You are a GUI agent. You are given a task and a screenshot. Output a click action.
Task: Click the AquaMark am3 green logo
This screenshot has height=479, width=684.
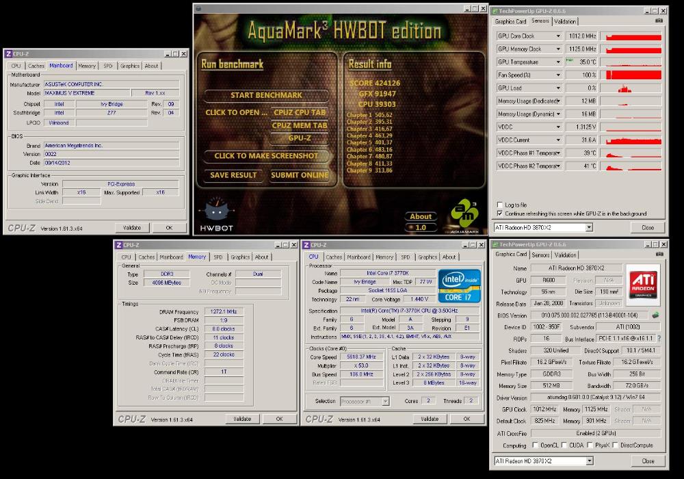pyautogui.click(x=464, y=215)
